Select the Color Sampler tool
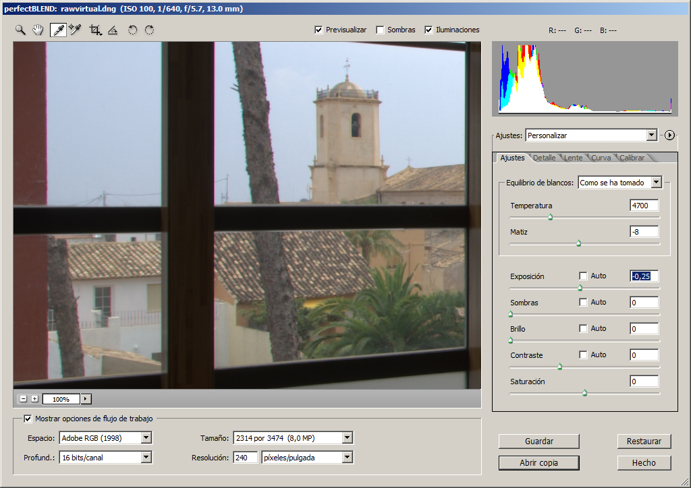This screenshot has width=691, height=488. [x=76, y=30]
